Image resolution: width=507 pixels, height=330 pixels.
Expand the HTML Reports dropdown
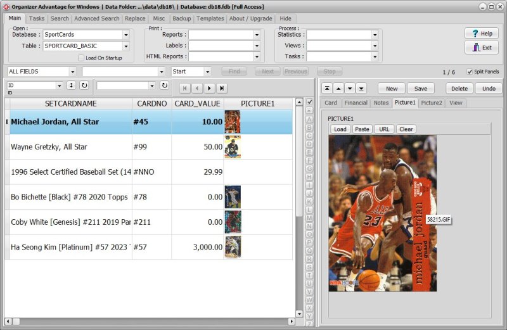tap(257, 56)
